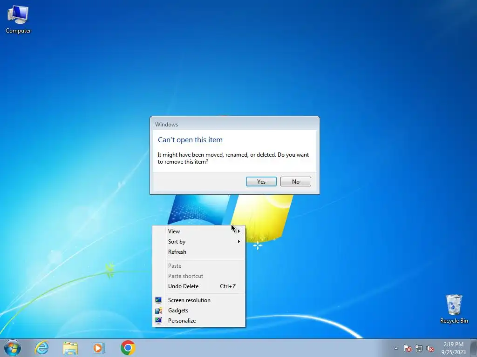Click the Gadgets menu icon
This screenshot has height=357, width=477.
158,311
